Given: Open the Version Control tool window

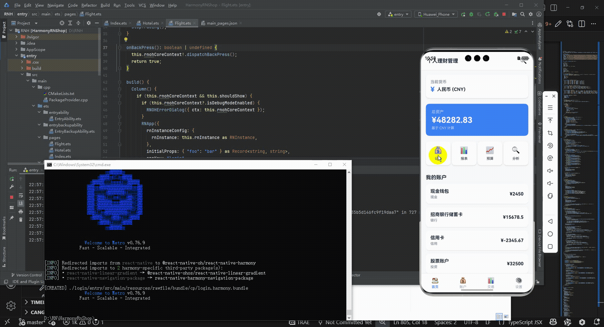Looking at the screenshot, I should [26, 275].
